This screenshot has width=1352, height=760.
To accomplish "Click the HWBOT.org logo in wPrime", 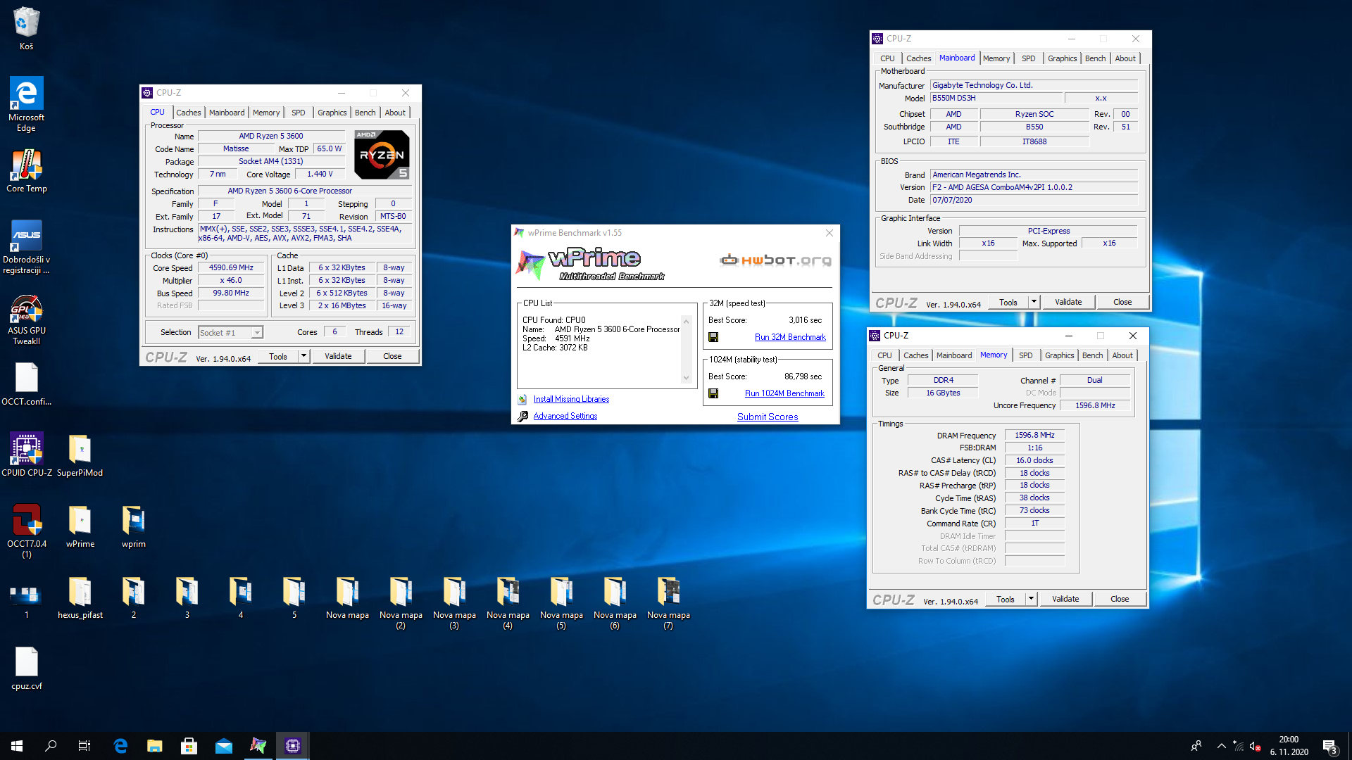I will 775,260.
